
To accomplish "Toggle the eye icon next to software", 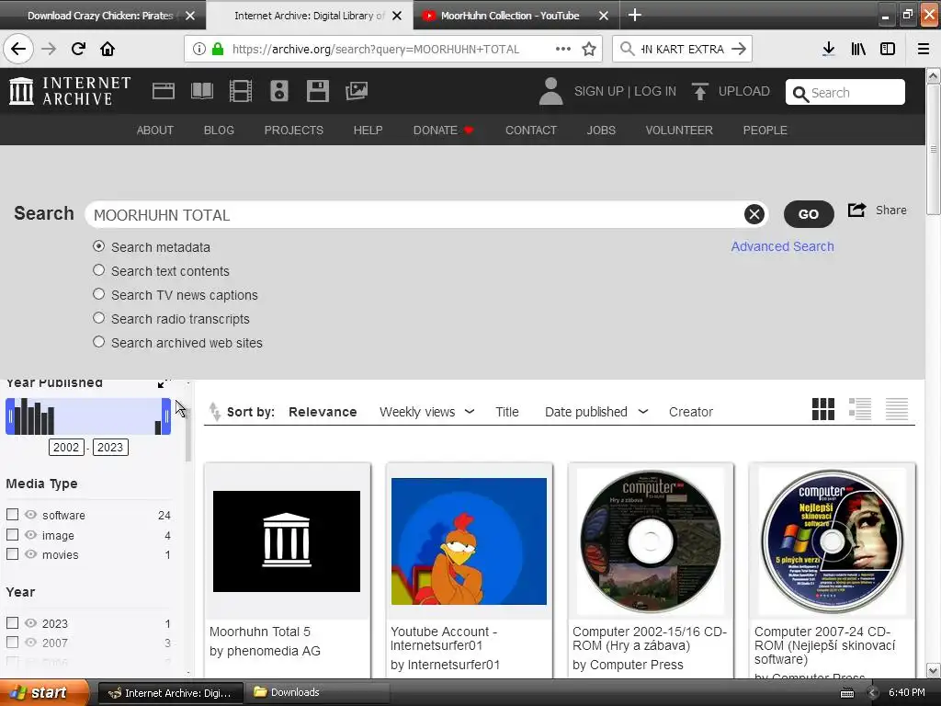I will point(30,515).
